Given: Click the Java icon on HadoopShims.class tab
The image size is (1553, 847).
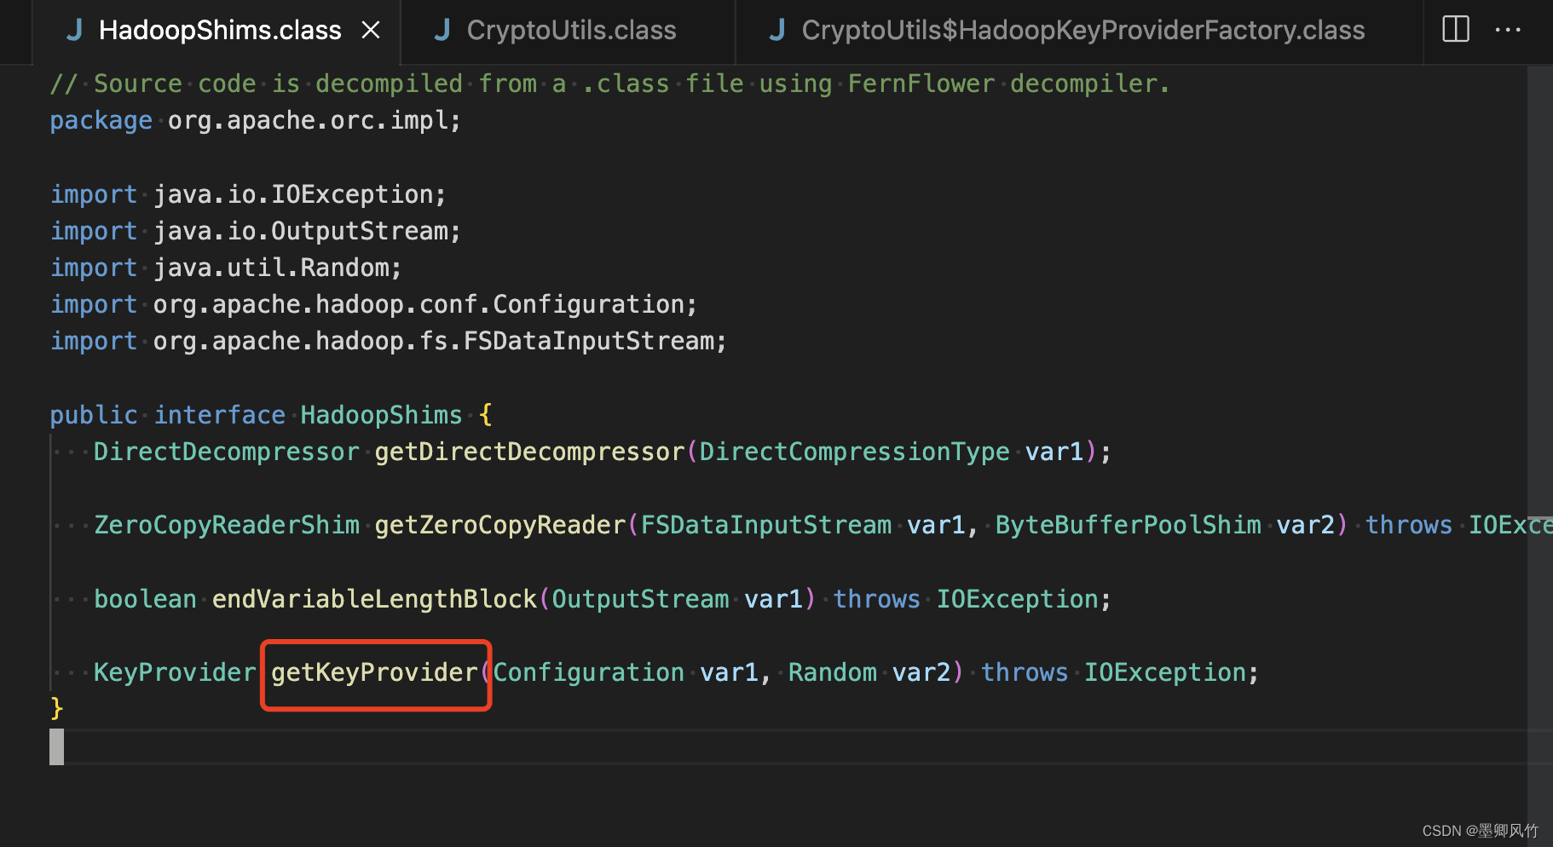Looking at the screenshot, I should [74, 30].
